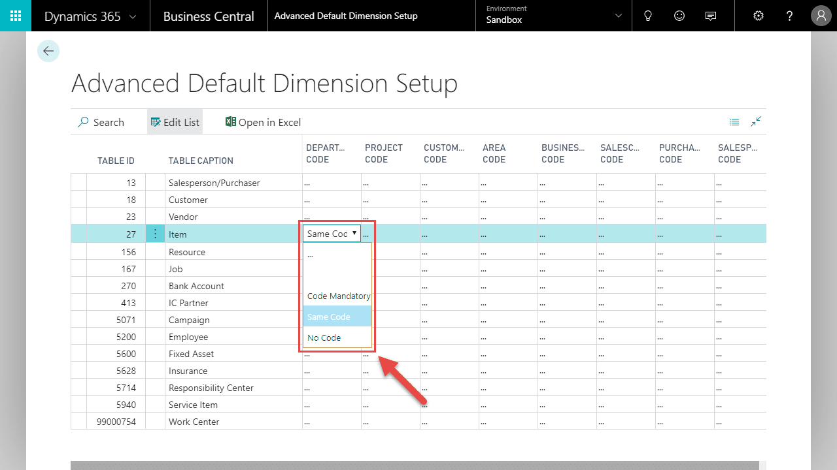Open the user account avatar
This screenshot has height=470, width=837.
click(x=821, y=15)
